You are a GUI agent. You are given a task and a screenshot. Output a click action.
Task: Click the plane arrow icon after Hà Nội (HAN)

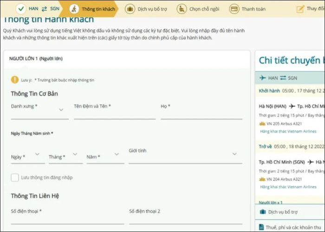292,106
